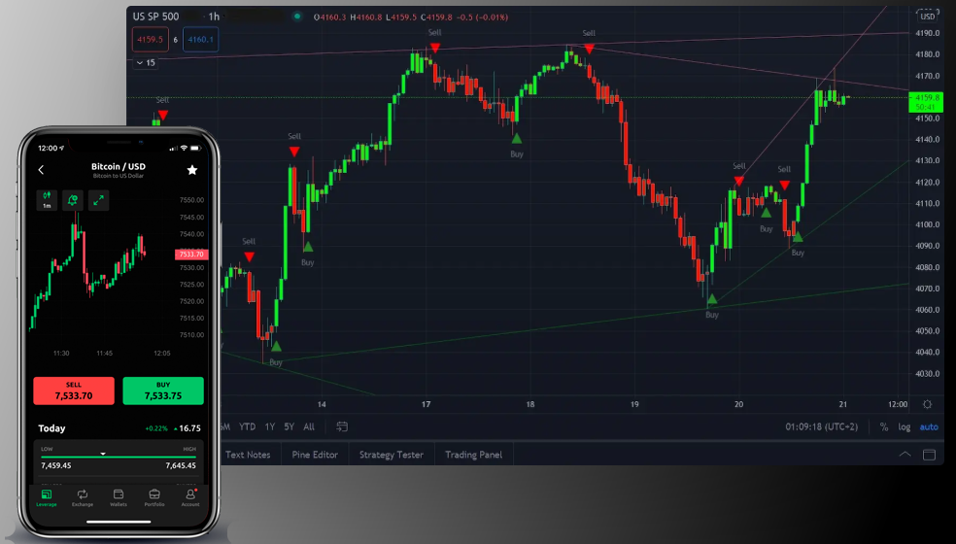Click the red 4159.5 sell price box

[x=150, y=40]
